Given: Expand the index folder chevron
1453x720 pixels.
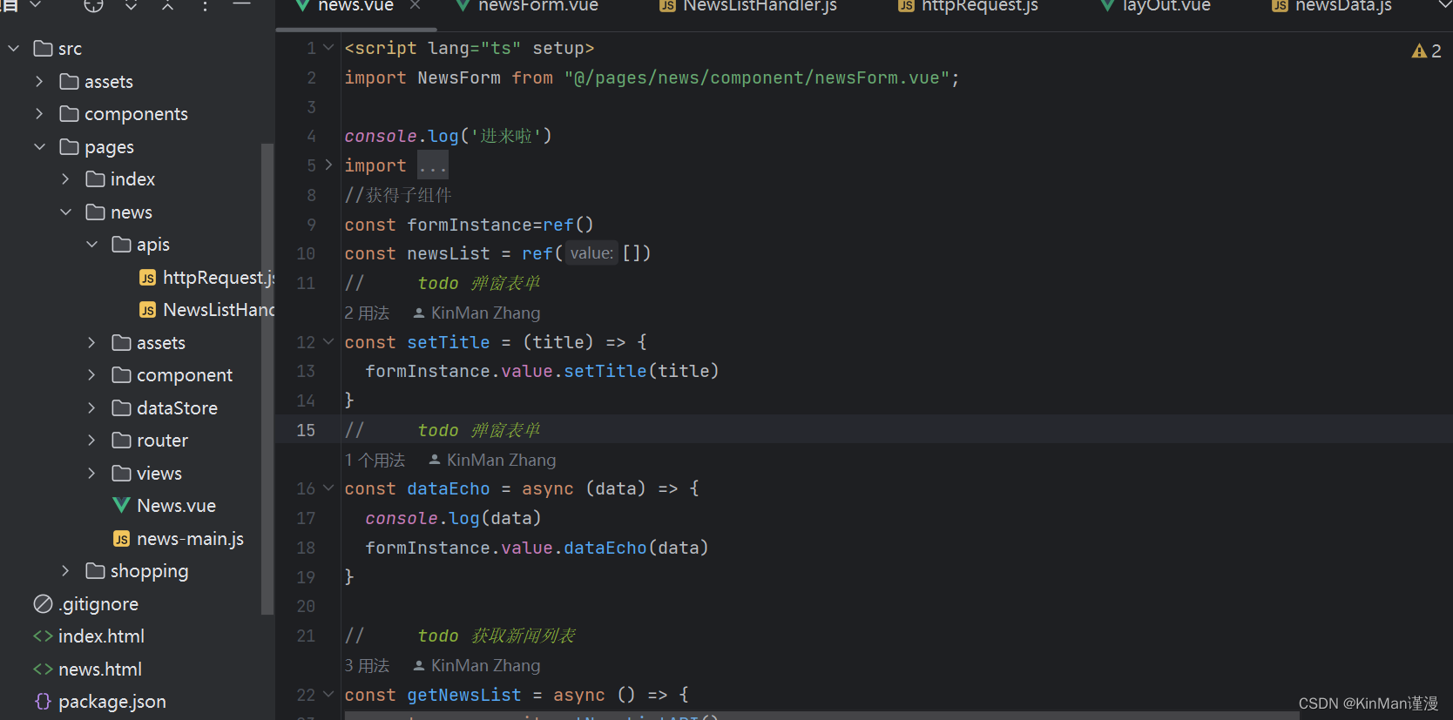Looking at the screenshot, I should point(65,179).
